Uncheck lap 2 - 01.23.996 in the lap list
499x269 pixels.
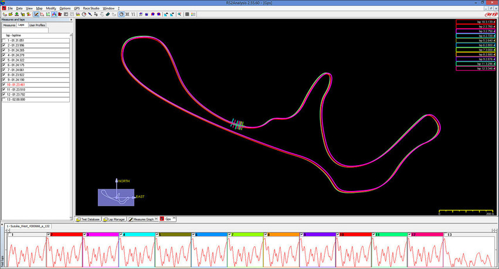(x=4, y=46)
